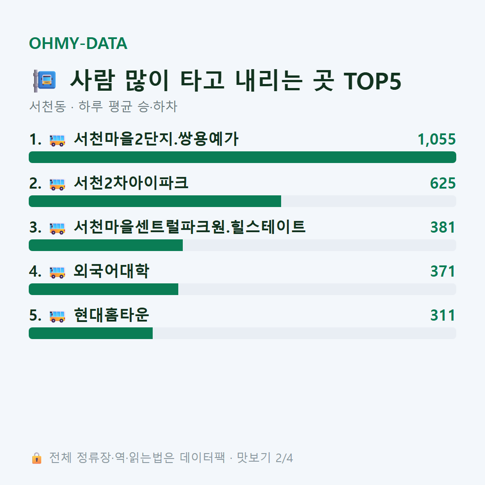This screenshot has height=485, width=485.
Task: Click the bus icon next to 현대홈타운
Action: (57, 316)
